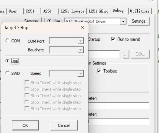Screen dimensions: 159x133
Task: Confirm with the OK button
Action: [25, 125]
